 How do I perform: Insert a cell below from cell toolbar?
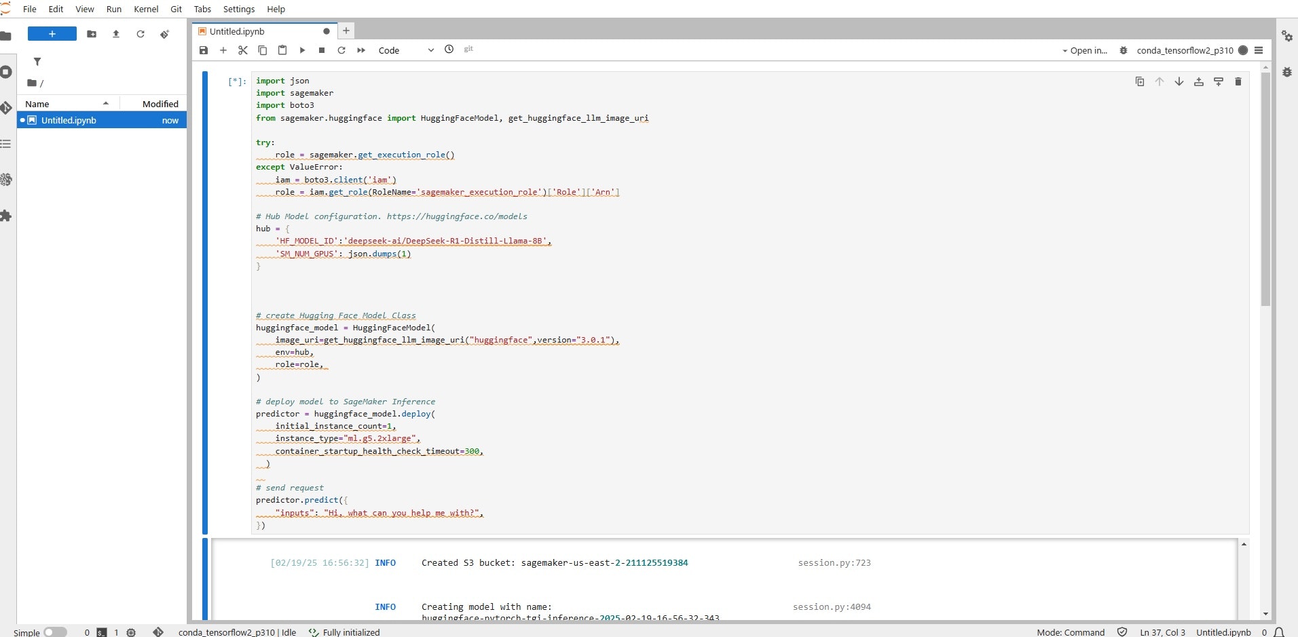[1219, 81]
